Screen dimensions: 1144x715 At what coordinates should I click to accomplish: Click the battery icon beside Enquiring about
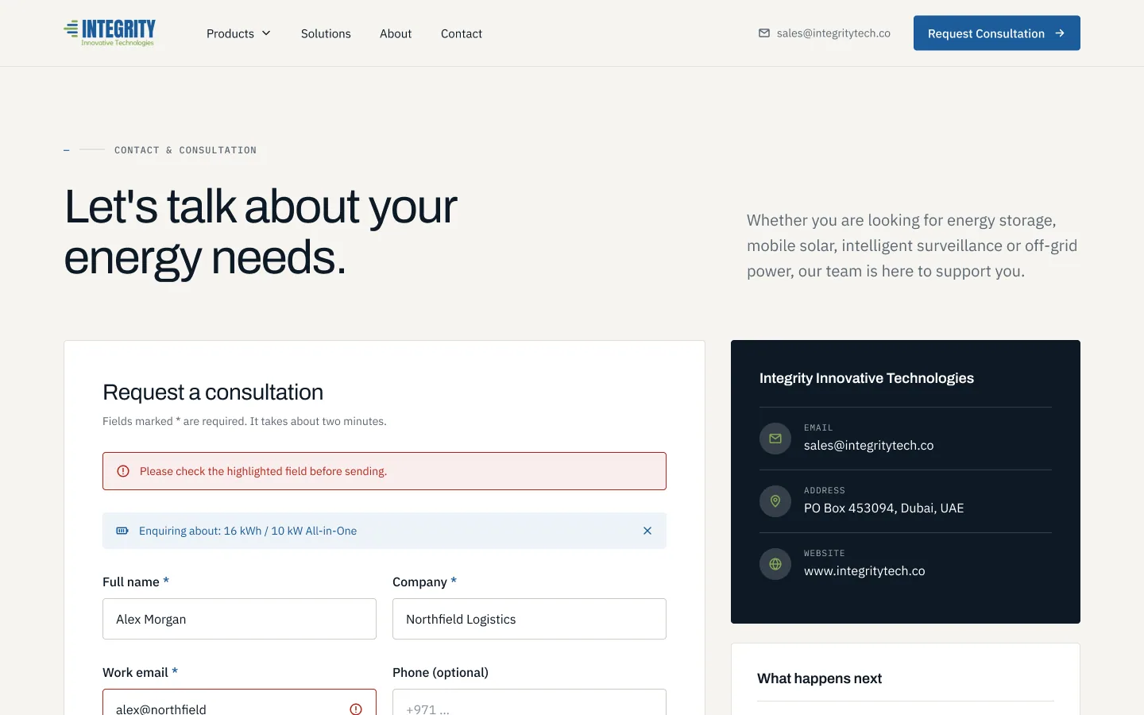pos(122,531)
